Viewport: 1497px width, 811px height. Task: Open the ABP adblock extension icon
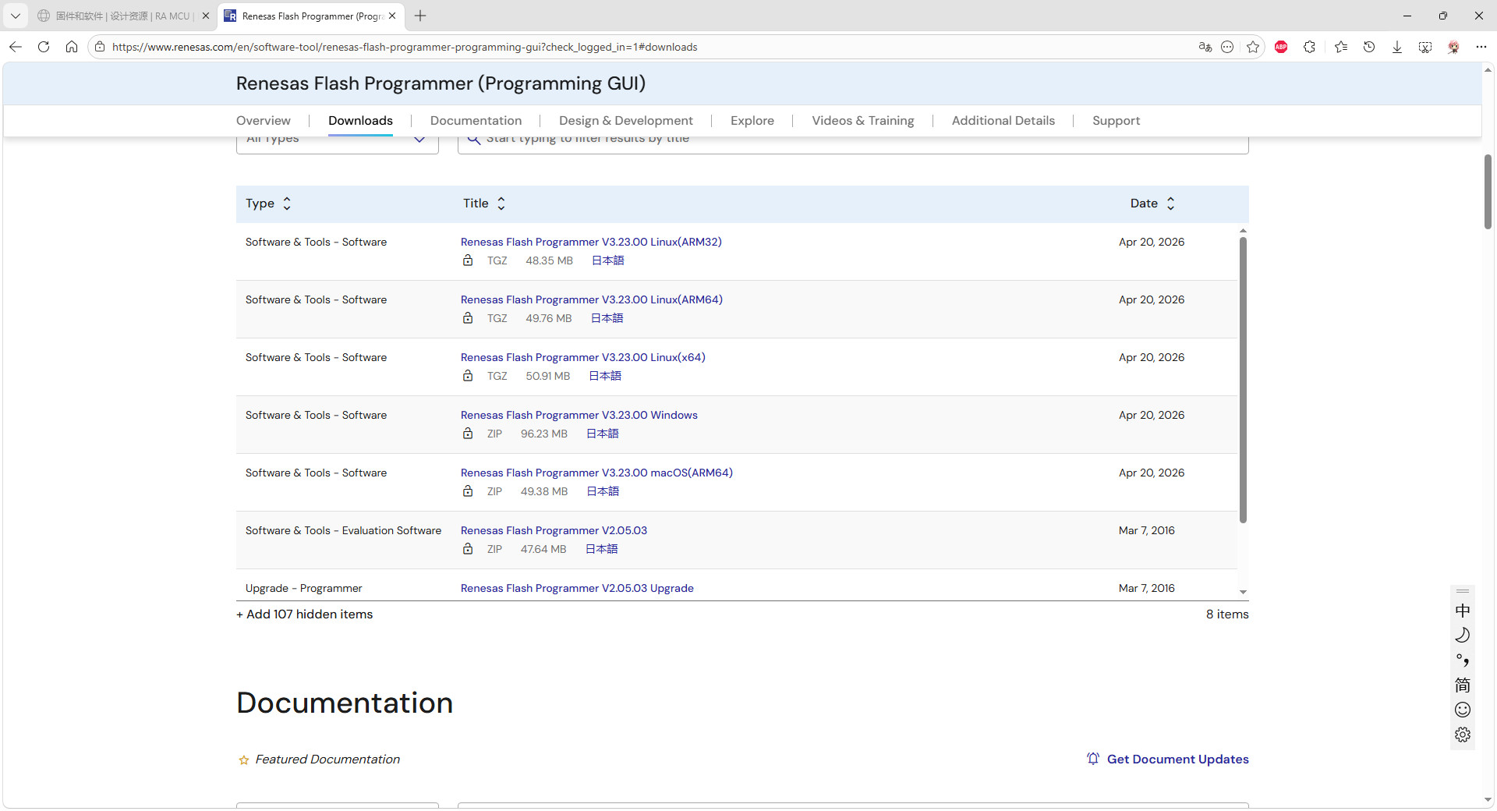1281,47
